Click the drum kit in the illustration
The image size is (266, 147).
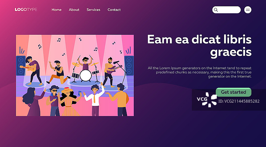click(x=85, y=73)
